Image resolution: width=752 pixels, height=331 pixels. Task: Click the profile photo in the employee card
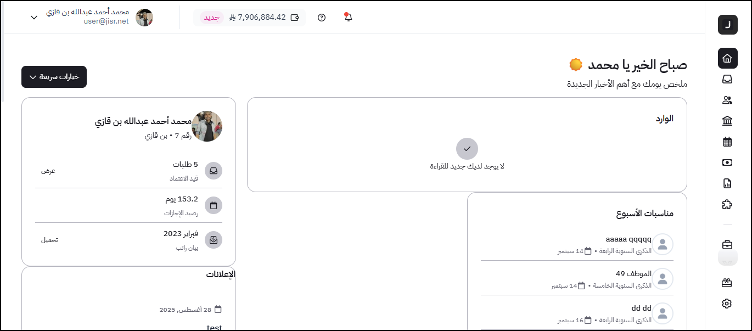coord(207,126)
